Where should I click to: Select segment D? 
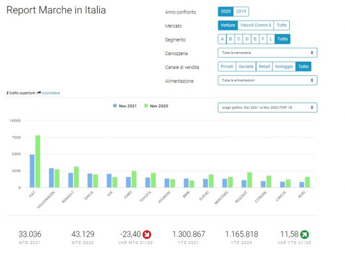pyautogui.click(x=247, y=39)
